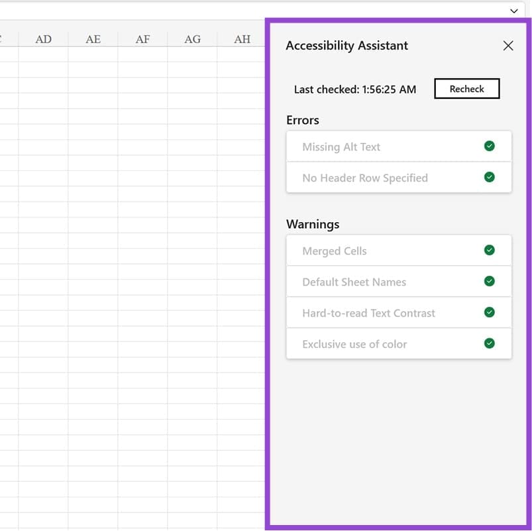Screen dimensions: 532x531
Task: Click the Warnings section heading
Action: (313, 225)
